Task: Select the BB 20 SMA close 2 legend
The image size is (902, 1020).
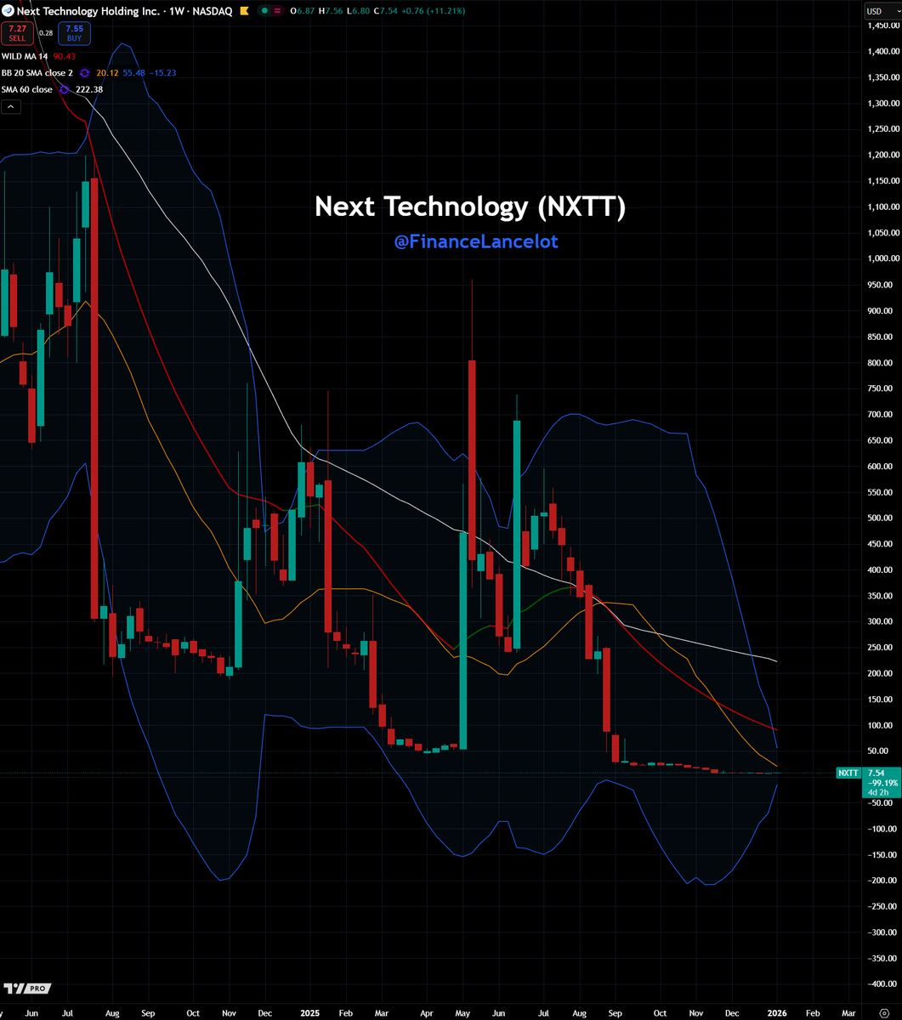Action: pyautogui.click(x=38, y=73)
